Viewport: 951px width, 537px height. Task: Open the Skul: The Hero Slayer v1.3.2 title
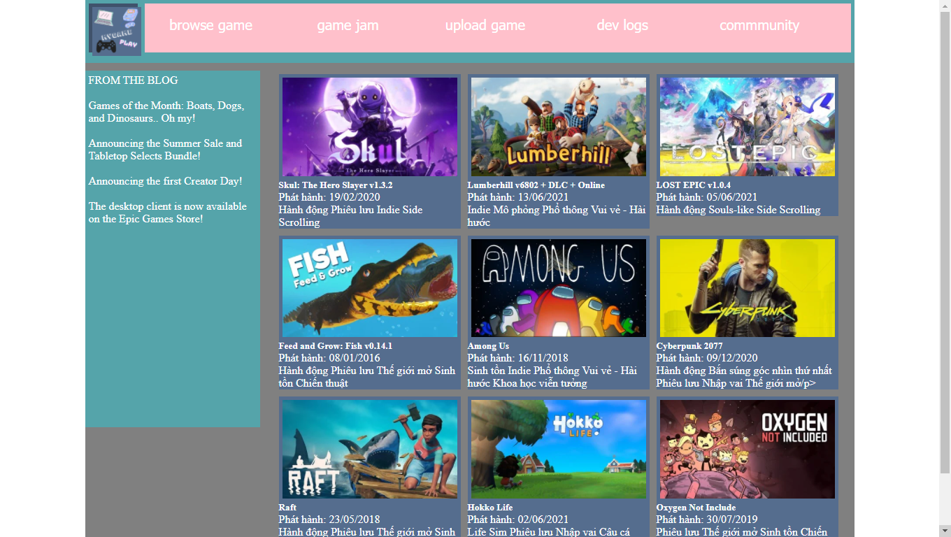point(336,185)
